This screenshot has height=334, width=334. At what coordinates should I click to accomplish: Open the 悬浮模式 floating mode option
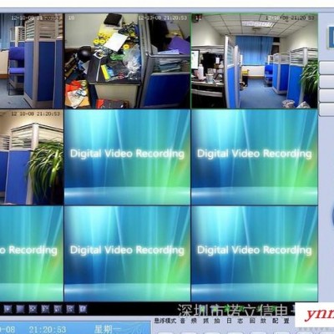(x=165, y=321)
